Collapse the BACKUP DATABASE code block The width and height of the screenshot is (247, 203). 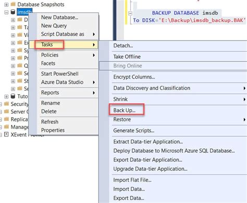(x=130, y=13)
